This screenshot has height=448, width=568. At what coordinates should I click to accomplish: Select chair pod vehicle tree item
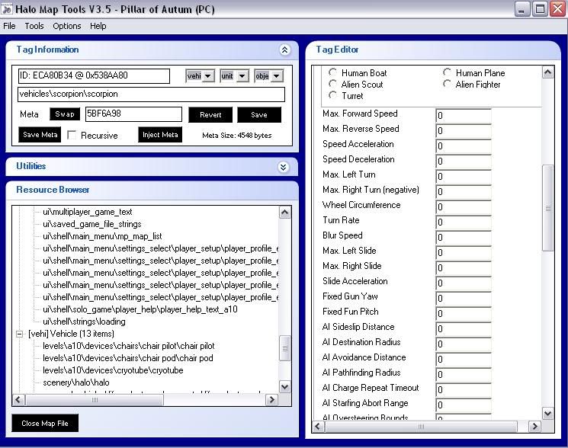pos(128,358)
